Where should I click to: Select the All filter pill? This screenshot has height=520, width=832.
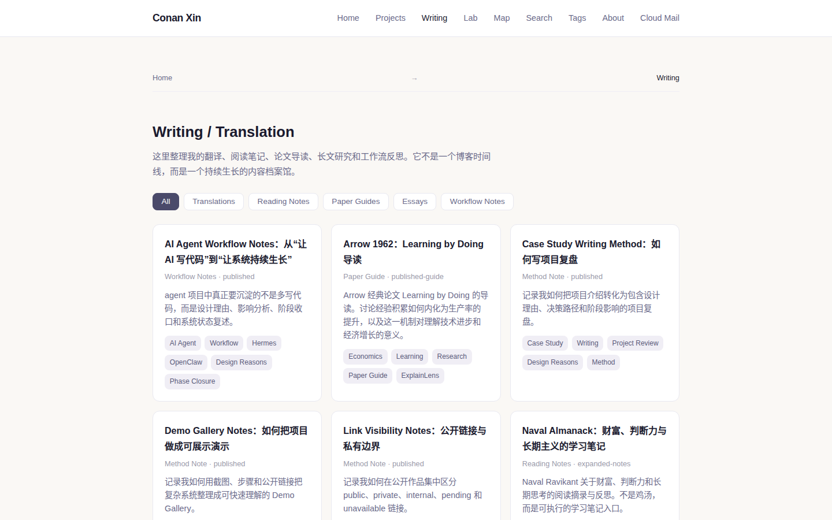coord(166,202)
